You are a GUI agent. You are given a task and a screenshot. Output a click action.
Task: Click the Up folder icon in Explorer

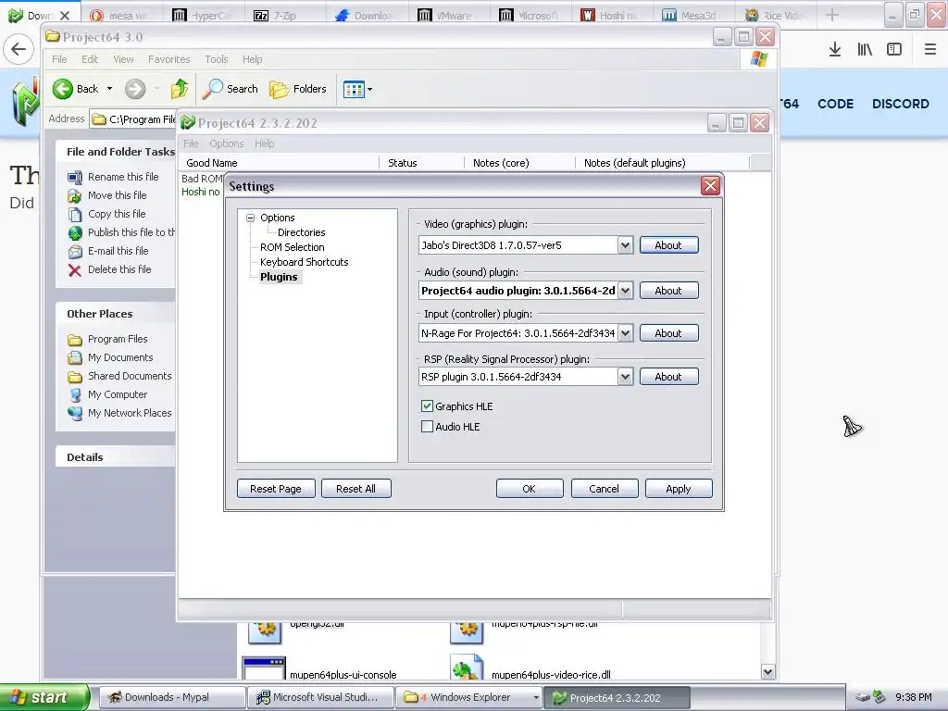click(180, 89)
